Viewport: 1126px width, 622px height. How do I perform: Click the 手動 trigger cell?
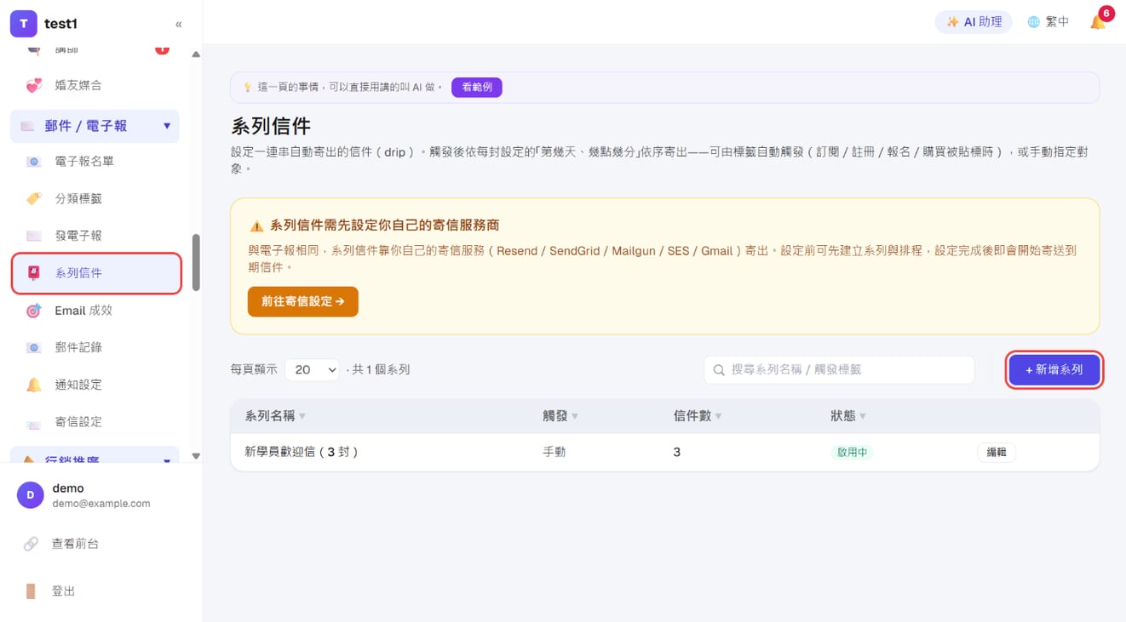coord(554,453)
